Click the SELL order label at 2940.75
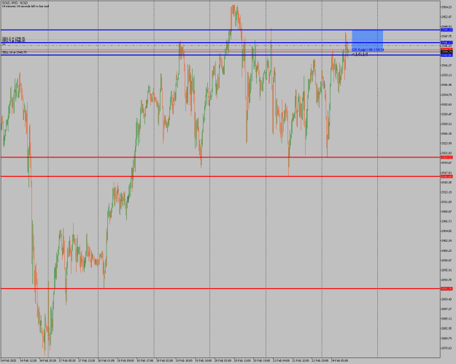The width and height of the screenshot is (456, 364). (15, 52)
